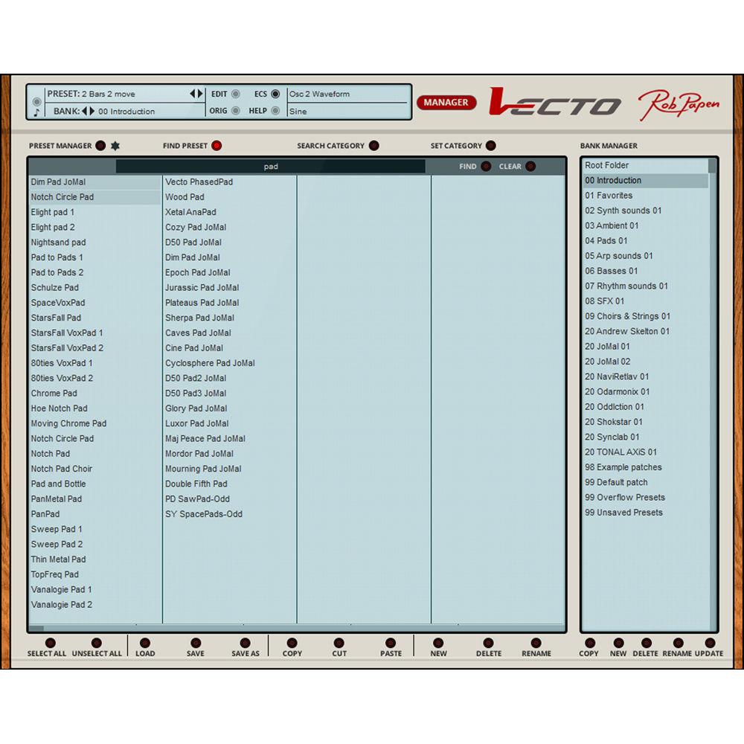Go to previous bank with left arrow
Viewport: 744px width, 744px height.
pyautogui.click(x=85, y=112)
